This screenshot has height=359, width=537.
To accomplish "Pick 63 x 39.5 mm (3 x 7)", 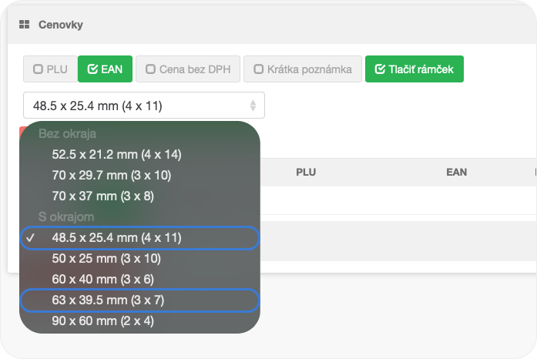I will pyautogui.click(x=108, y=300).
